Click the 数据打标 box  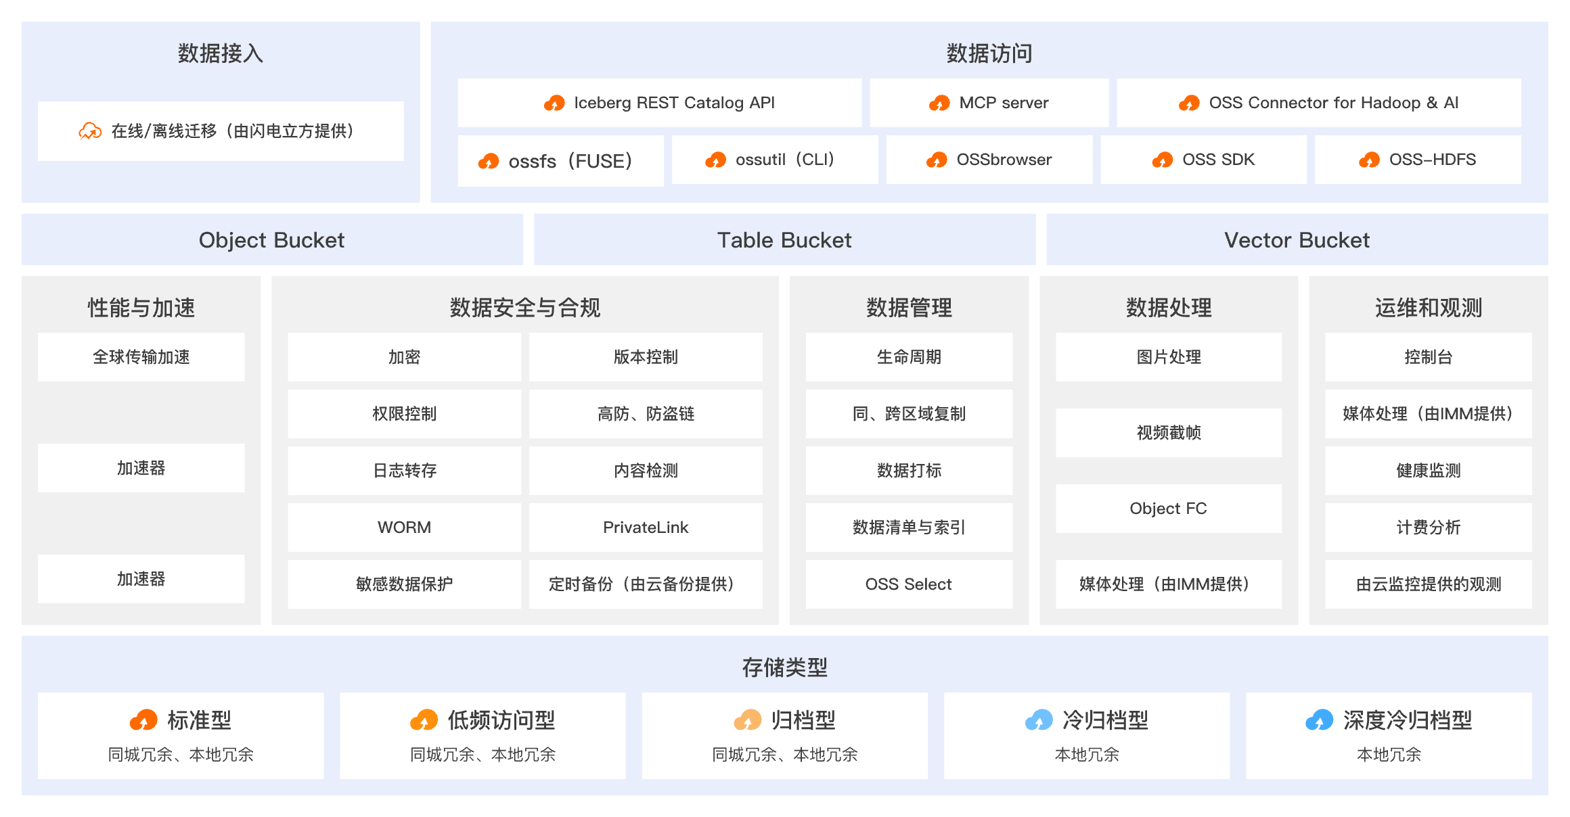(x=909, y=471)
